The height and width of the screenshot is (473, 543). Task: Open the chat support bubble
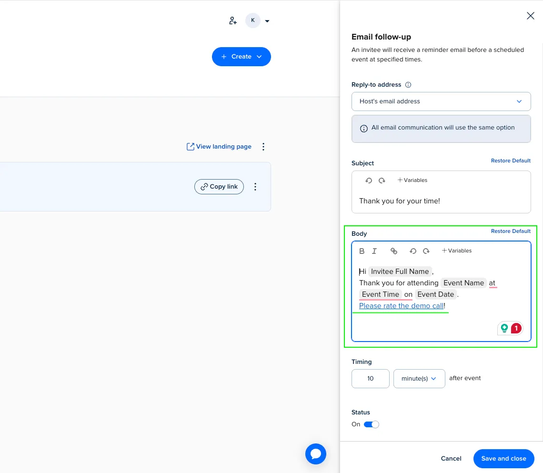315,453
